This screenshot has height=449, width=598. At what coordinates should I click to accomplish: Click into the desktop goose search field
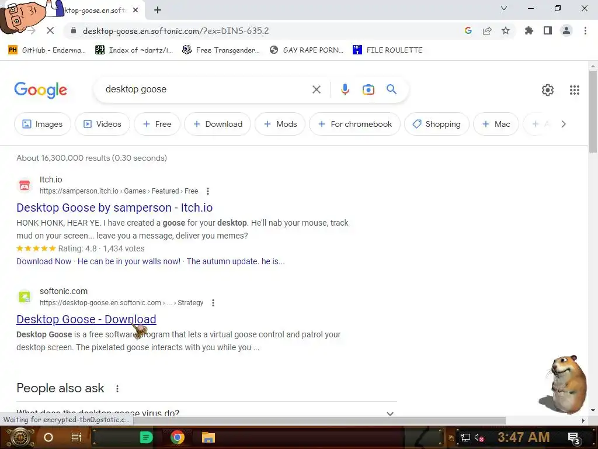206,89
